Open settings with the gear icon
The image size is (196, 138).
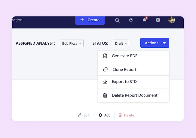tap(158, 20)
